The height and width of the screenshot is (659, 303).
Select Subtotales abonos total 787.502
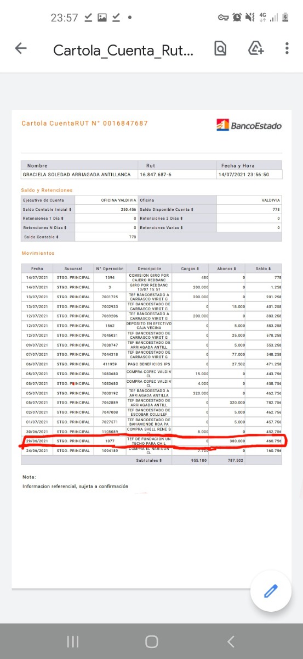click(x=237, y=460)
